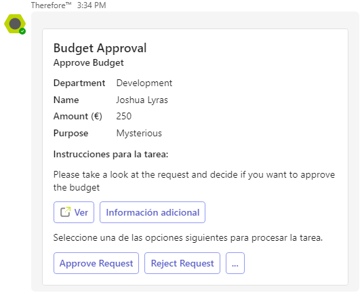This screenshot has height=295, width=362.
Task: Click the green availability badge on the avatar
Action: click(22, 31)
